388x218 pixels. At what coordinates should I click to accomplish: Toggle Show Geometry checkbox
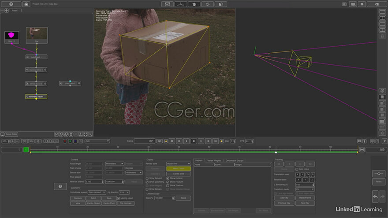(x=147, y=182)
